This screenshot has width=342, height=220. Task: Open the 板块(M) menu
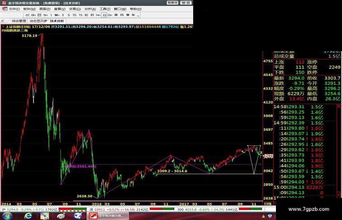click(29, 9)
